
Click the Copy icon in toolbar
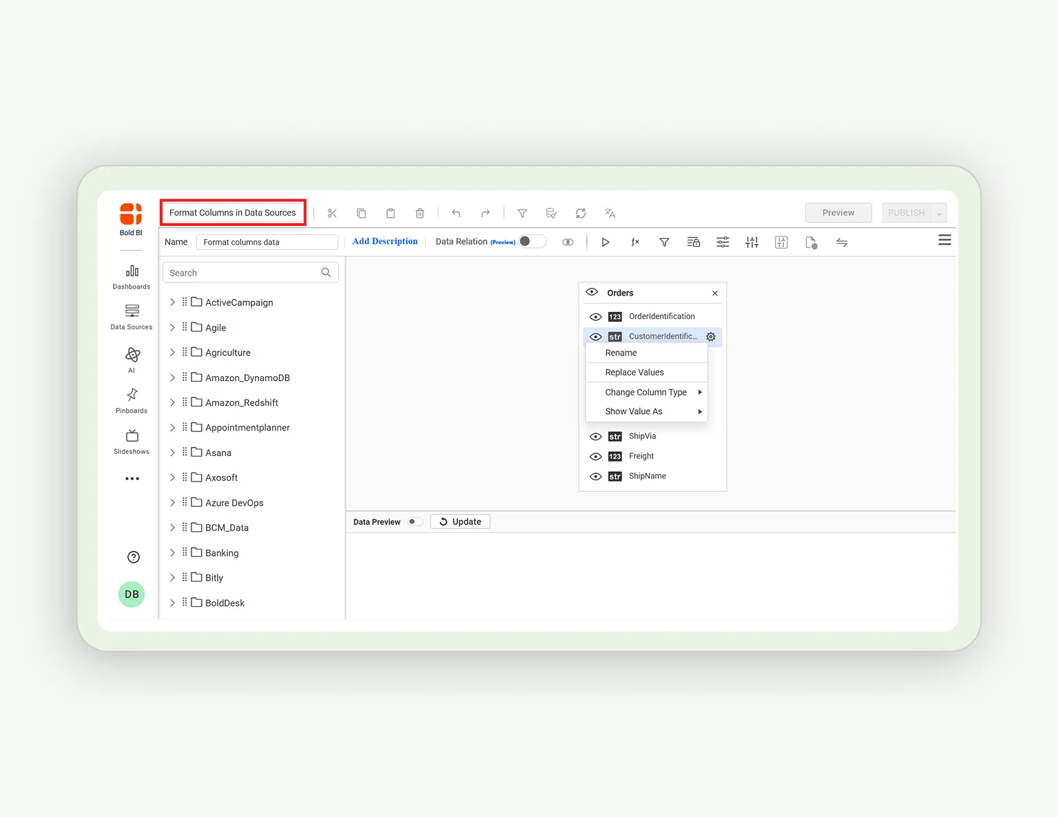pos(361,214)
